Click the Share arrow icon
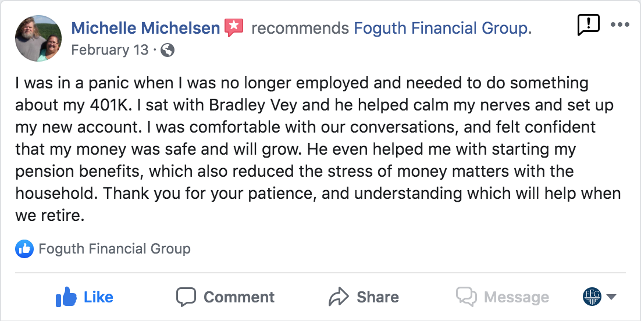This screenshot has height=321, width=641. (338, 297)
